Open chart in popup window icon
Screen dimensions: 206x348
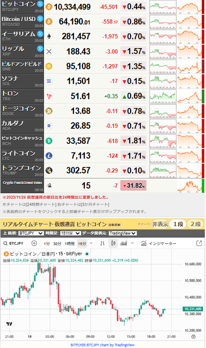coord(199,243)
